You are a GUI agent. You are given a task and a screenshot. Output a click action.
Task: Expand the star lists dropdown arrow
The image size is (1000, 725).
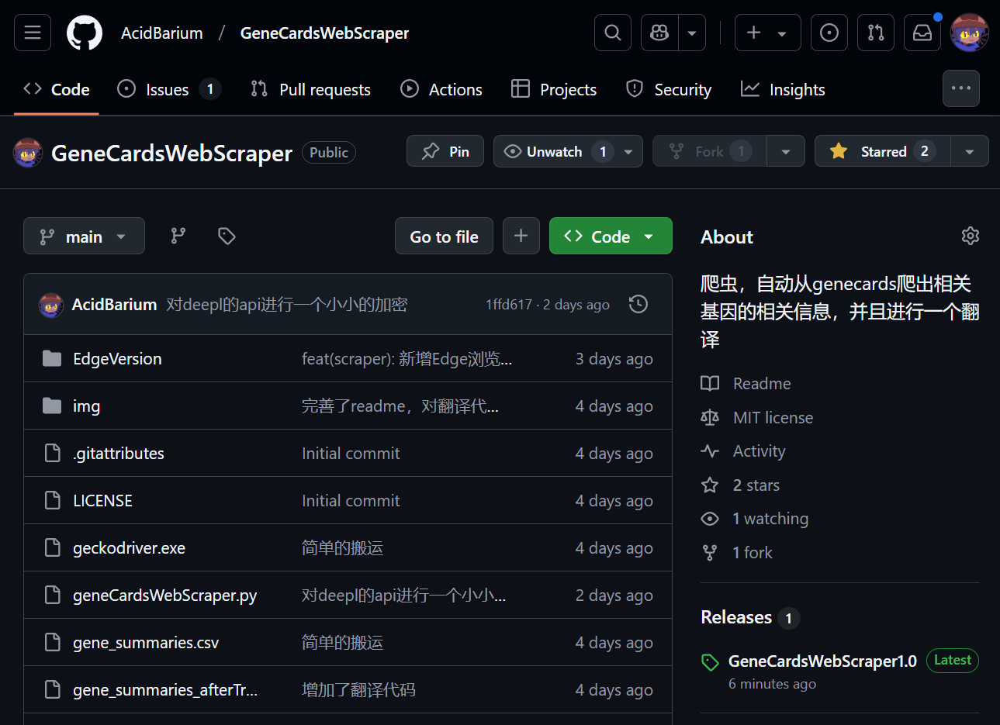(x=970, y=152)
